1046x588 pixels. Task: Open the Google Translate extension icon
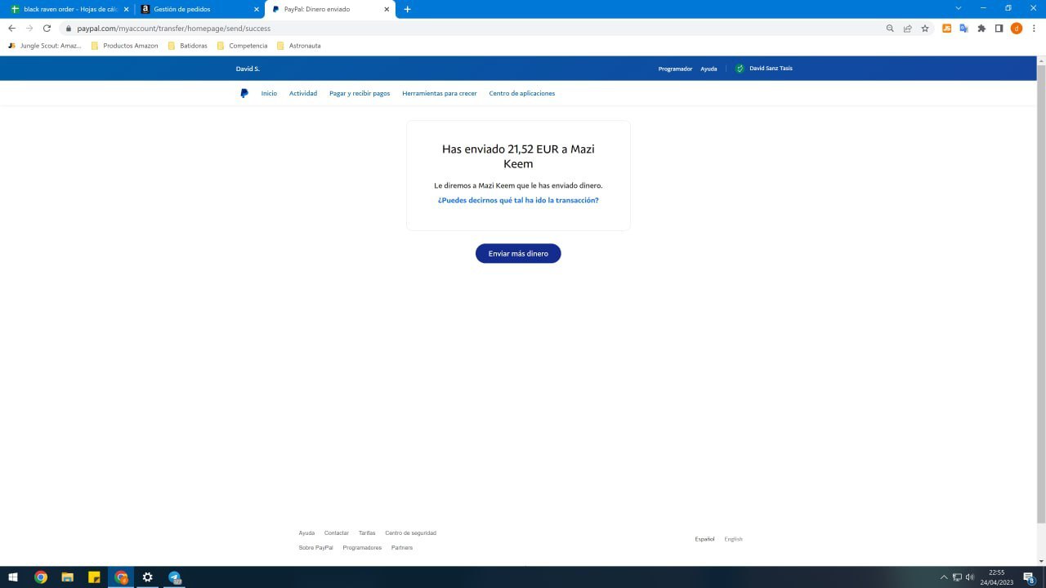coord(963,28)
